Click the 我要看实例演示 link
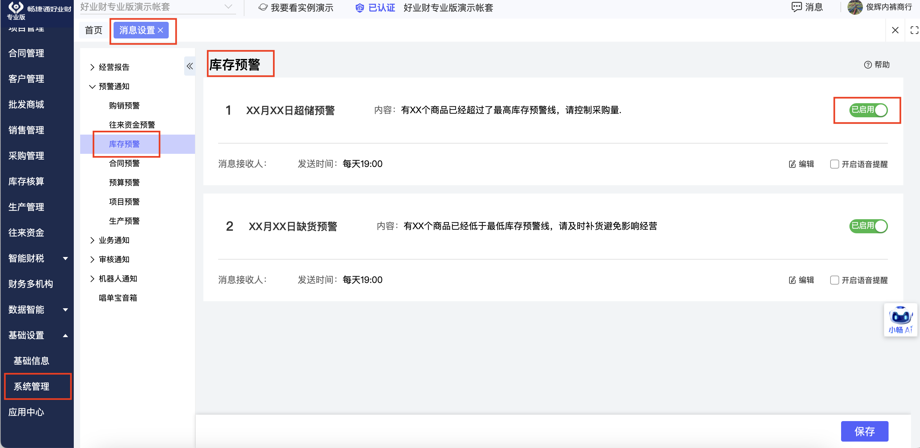920x448 pixels. [x=302, y=8]
